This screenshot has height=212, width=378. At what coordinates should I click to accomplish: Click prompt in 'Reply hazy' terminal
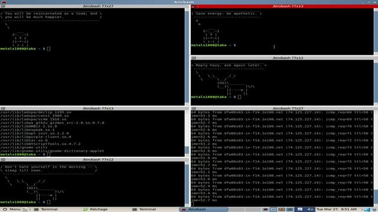point(216,97)
